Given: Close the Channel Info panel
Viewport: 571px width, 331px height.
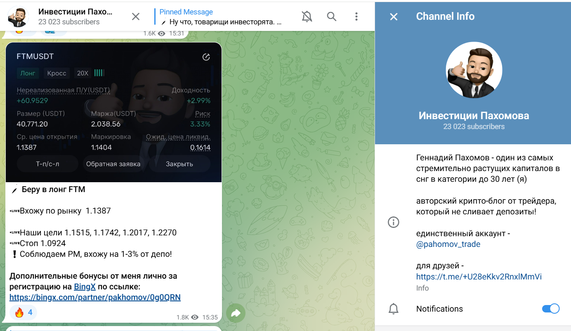Looking at the screenshot, I should click(x=394, y=16).
